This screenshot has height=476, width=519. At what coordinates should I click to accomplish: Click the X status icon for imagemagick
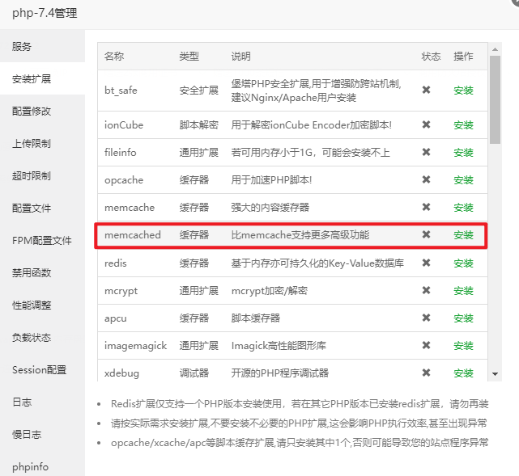coord(427,345)
